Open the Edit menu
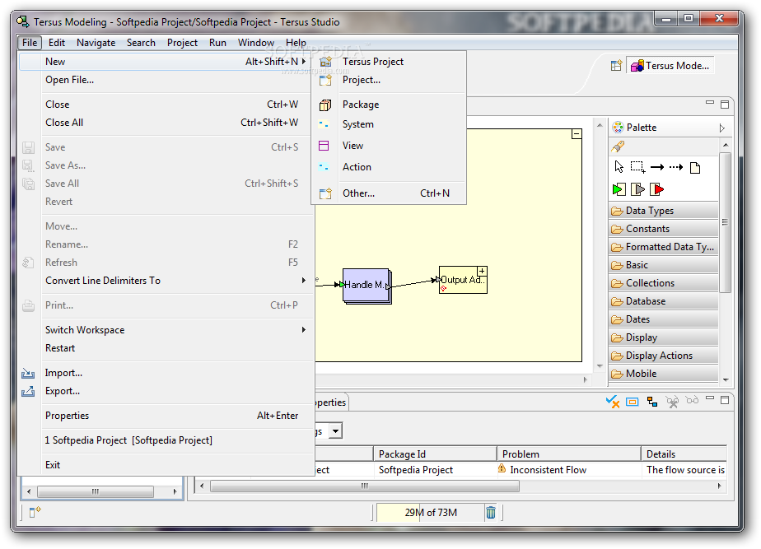The width and height of the screenshot is (761, 549). 56,43
